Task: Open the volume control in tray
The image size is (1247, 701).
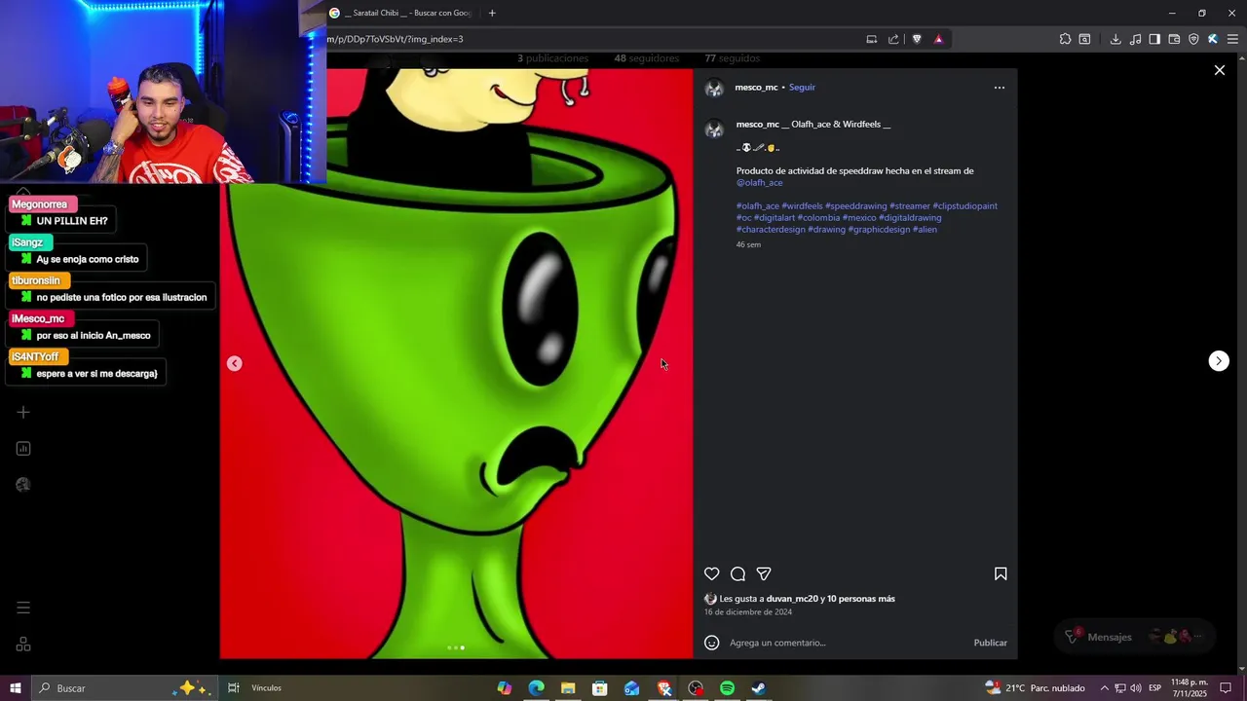Action: click(1136, 688)
